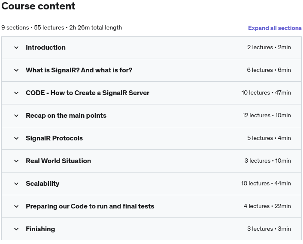Click the 10 lectures 47min summary

pyautogui.click(x=266, y=93)
